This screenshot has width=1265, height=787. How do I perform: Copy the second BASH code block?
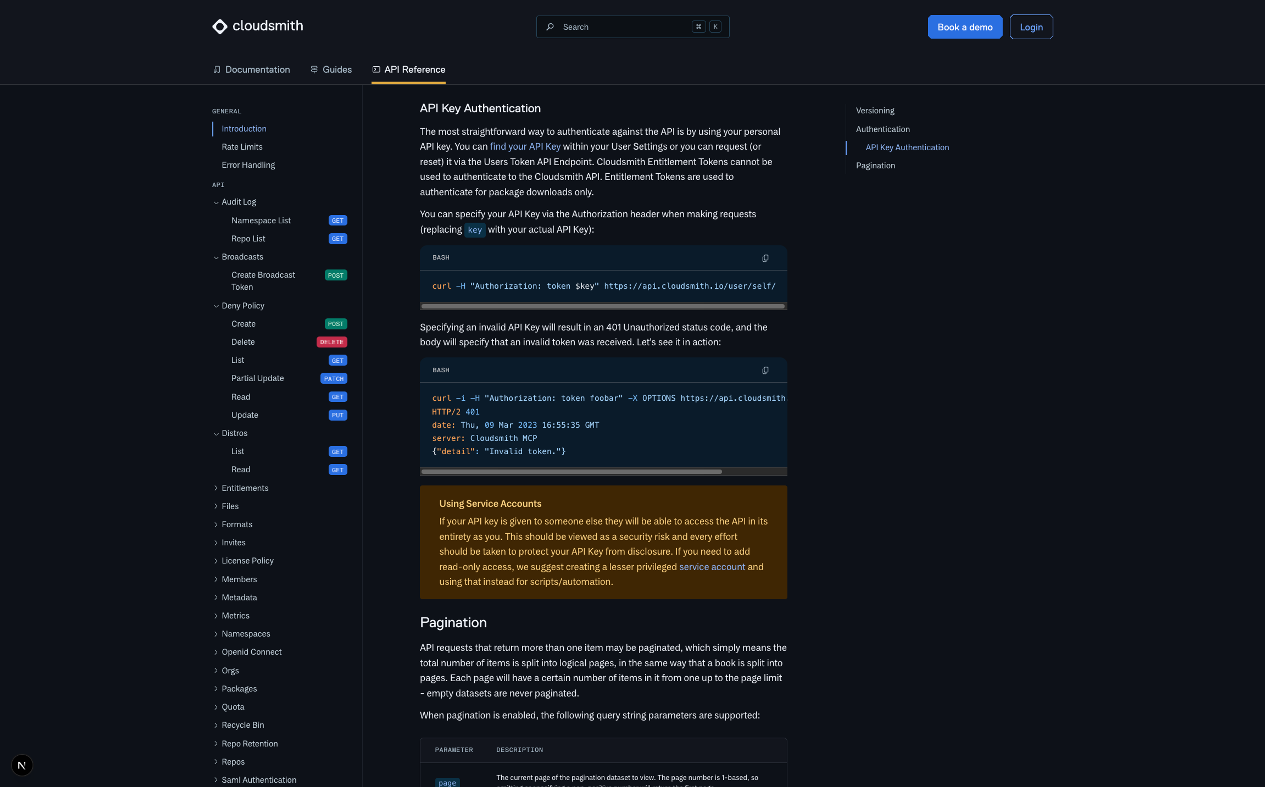pyautogui.click(x=765, y=371)
